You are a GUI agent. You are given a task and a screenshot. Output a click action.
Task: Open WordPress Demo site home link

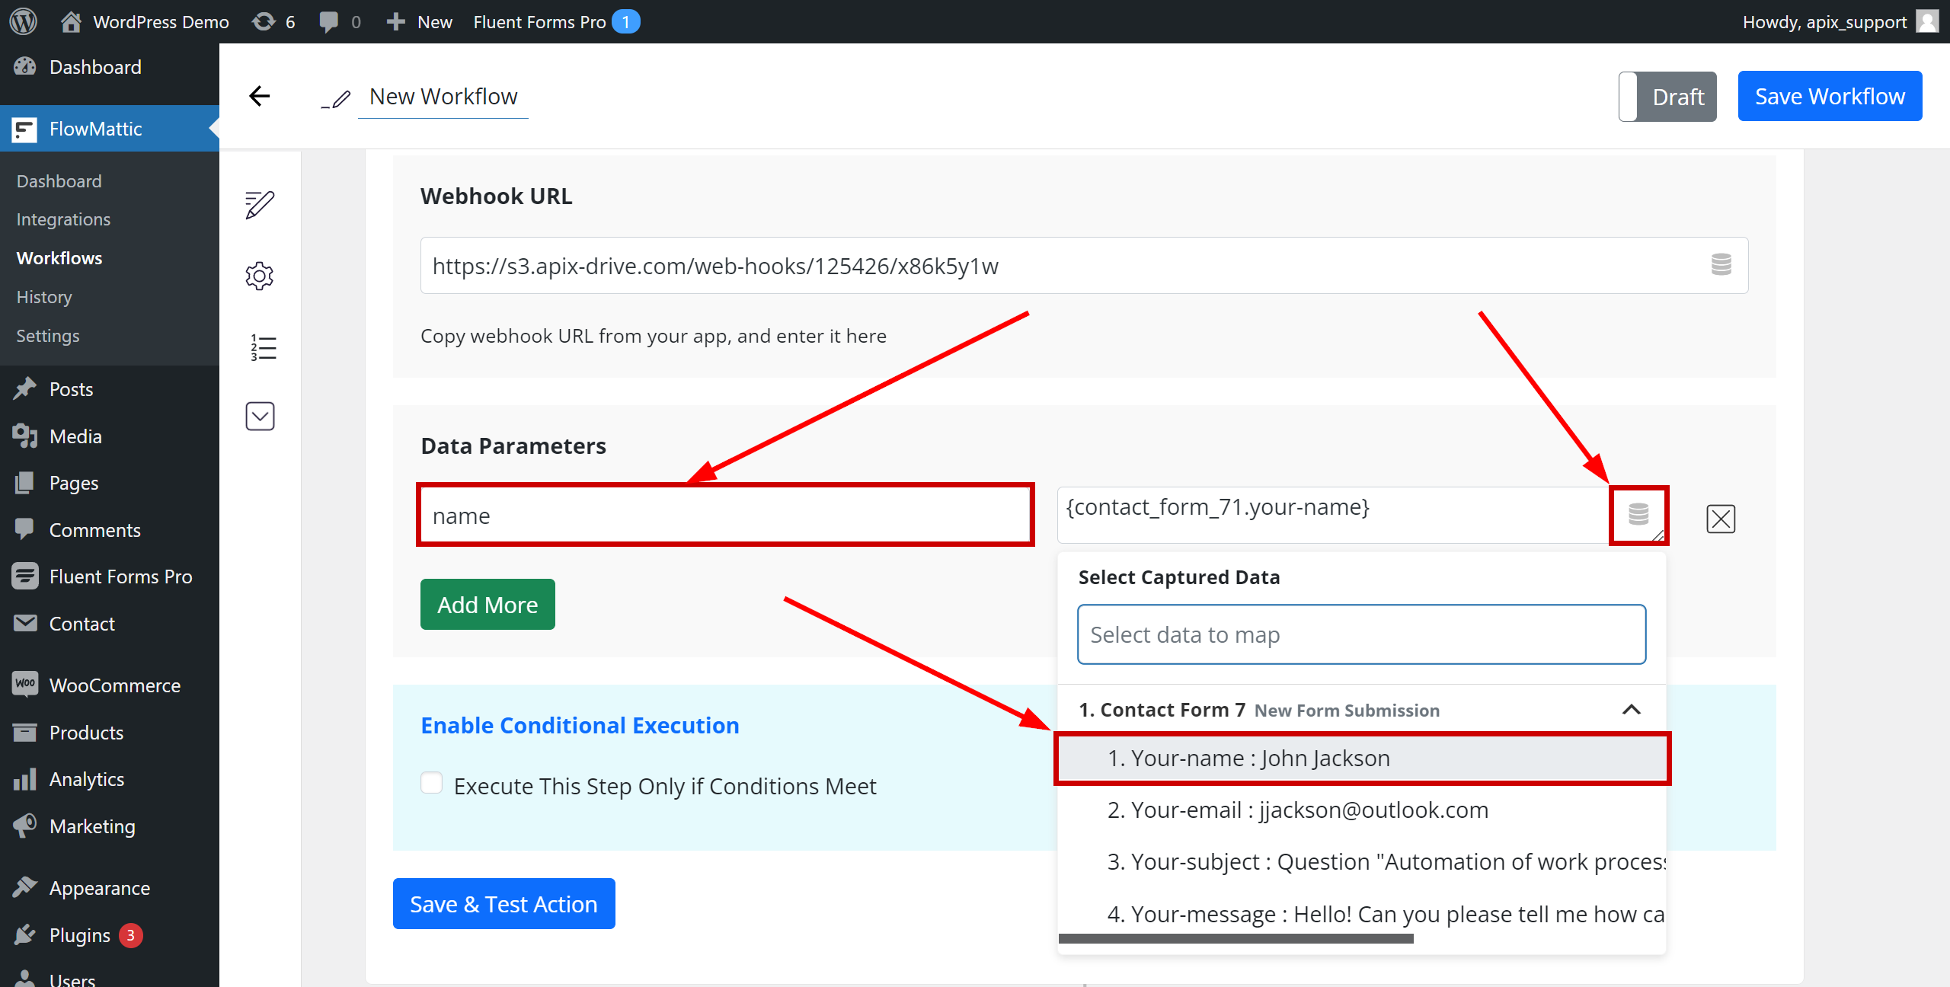[x=145, y=21]
